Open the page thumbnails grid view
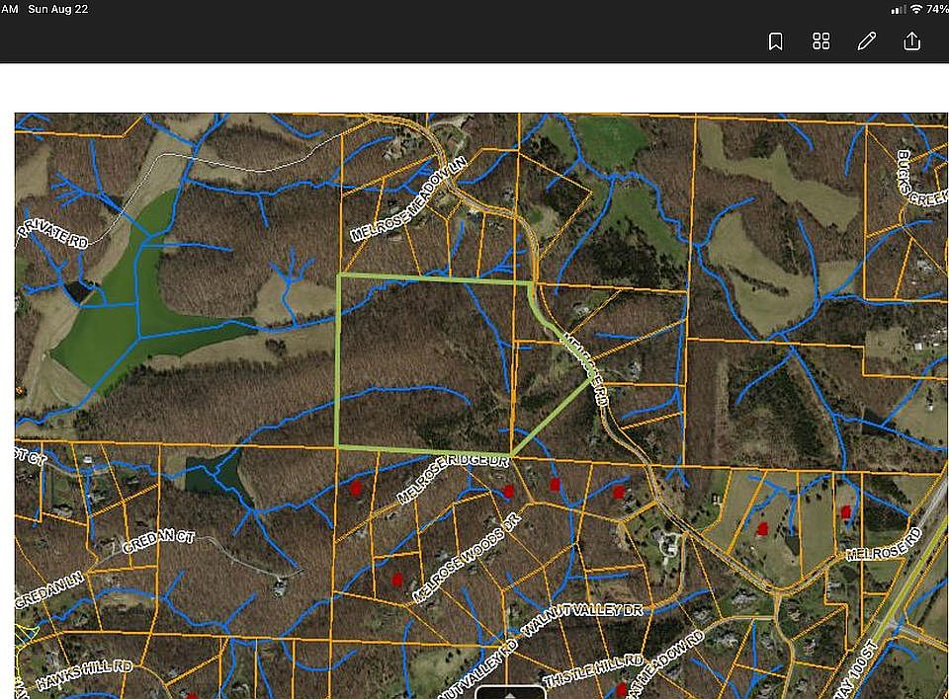The height and width of the screenshot is (699, 949). (821, 40)
